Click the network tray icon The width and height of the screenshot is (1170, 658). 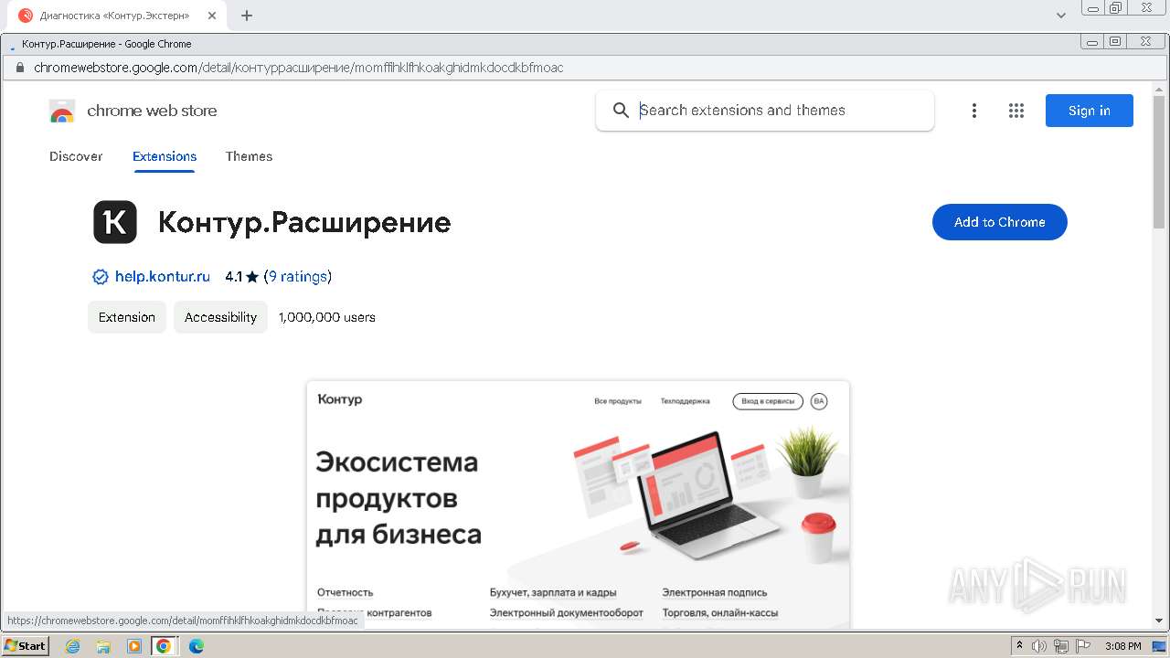point(1060,646)
